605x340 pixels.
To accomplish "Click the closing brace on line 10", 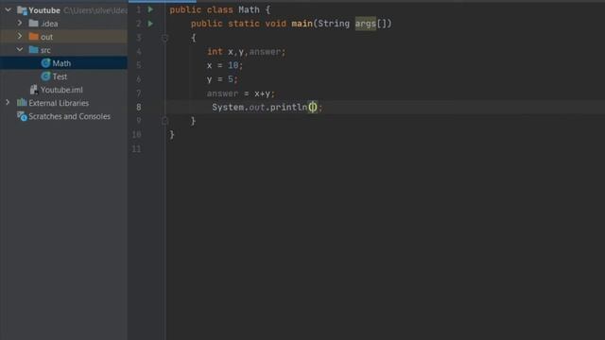I will 172,134.
